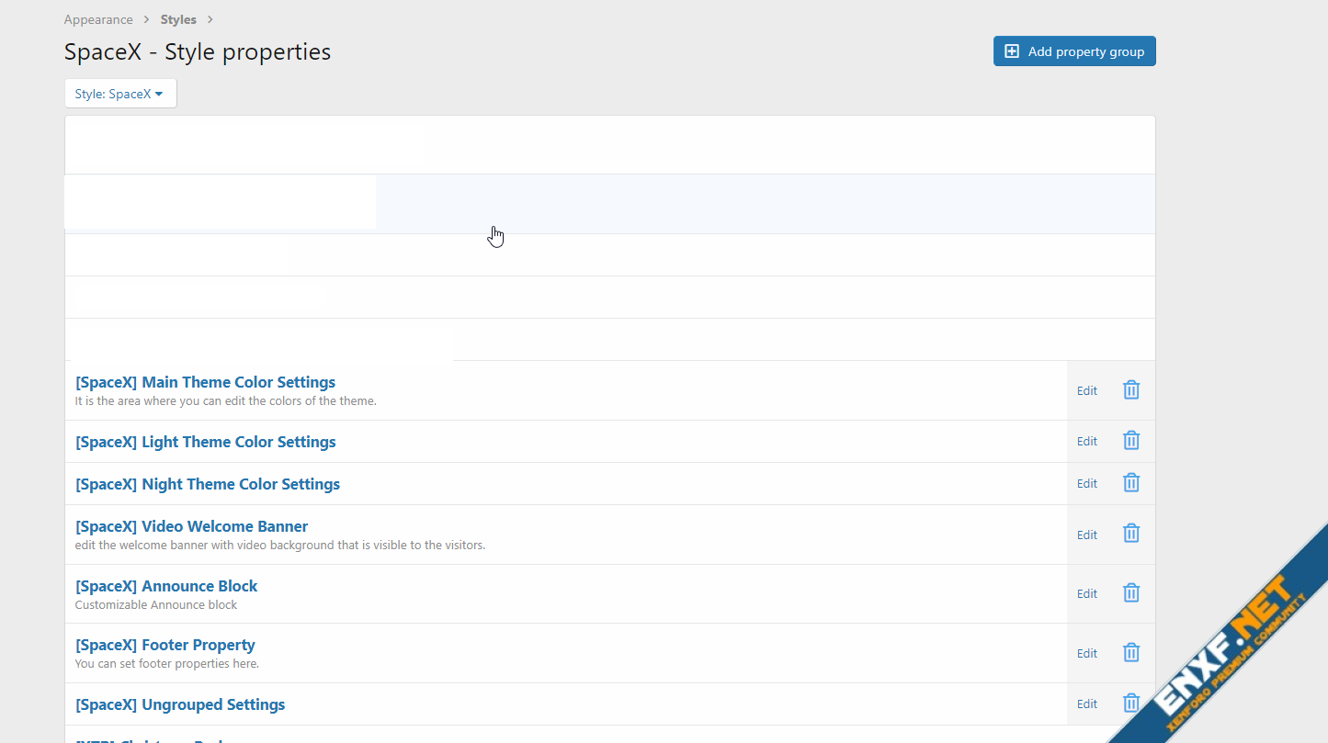Delete Night Theme Color Settings group
This screenshot has width=1328, height=743.
[x=1131, y=483]
